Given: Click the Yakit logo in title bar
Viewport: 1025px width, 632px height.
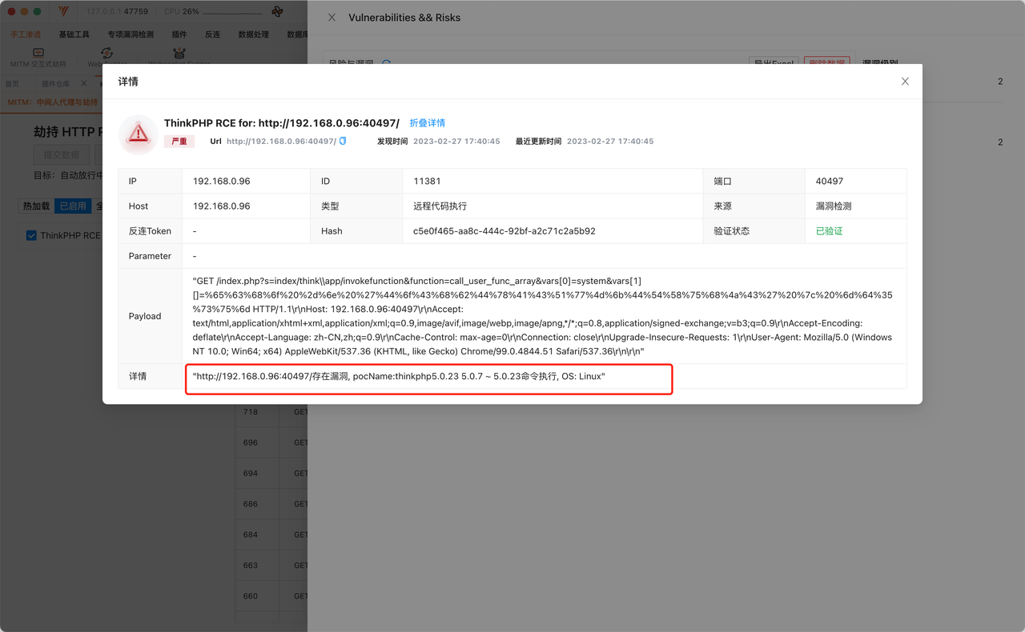Looking at the screenshot, I should tap(63, 12).
